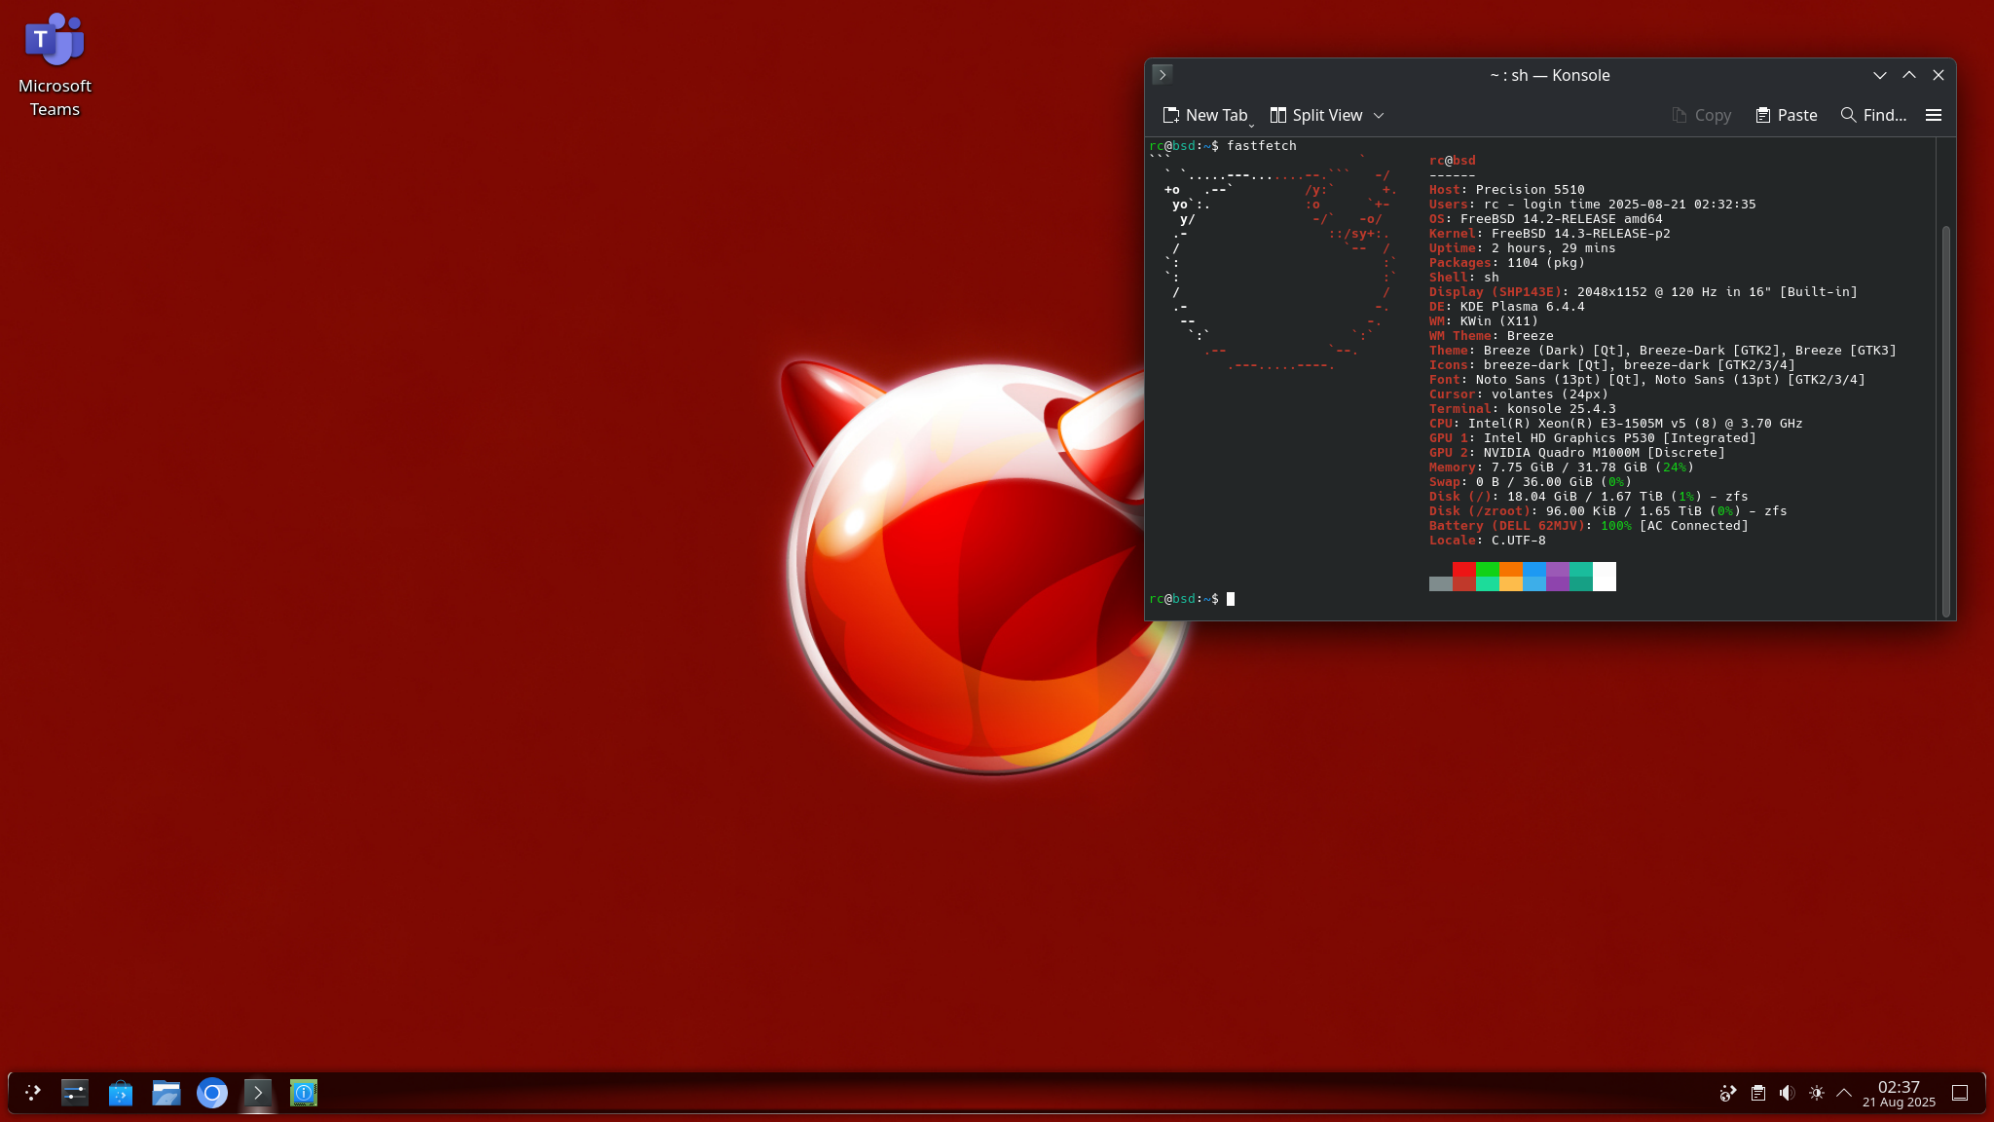The image size is (1994, 1122).
Task: Click the Paste button in Konsole
Action: click(1787, 115)
